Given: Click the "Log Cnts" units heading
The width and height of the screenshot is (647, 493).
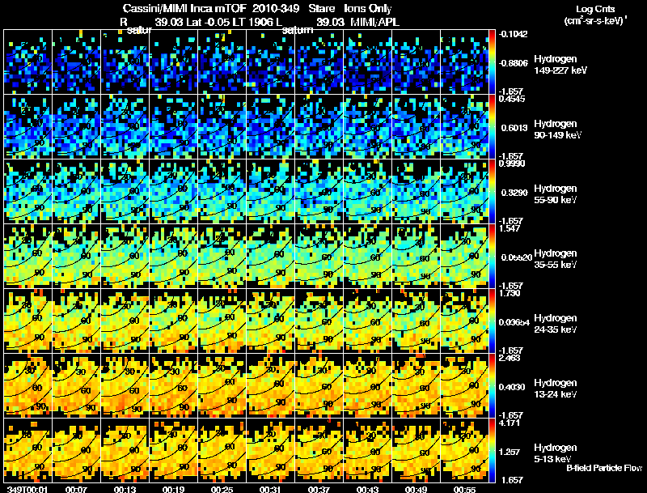Looking at the screenshot, I should (x=595, y=9).
